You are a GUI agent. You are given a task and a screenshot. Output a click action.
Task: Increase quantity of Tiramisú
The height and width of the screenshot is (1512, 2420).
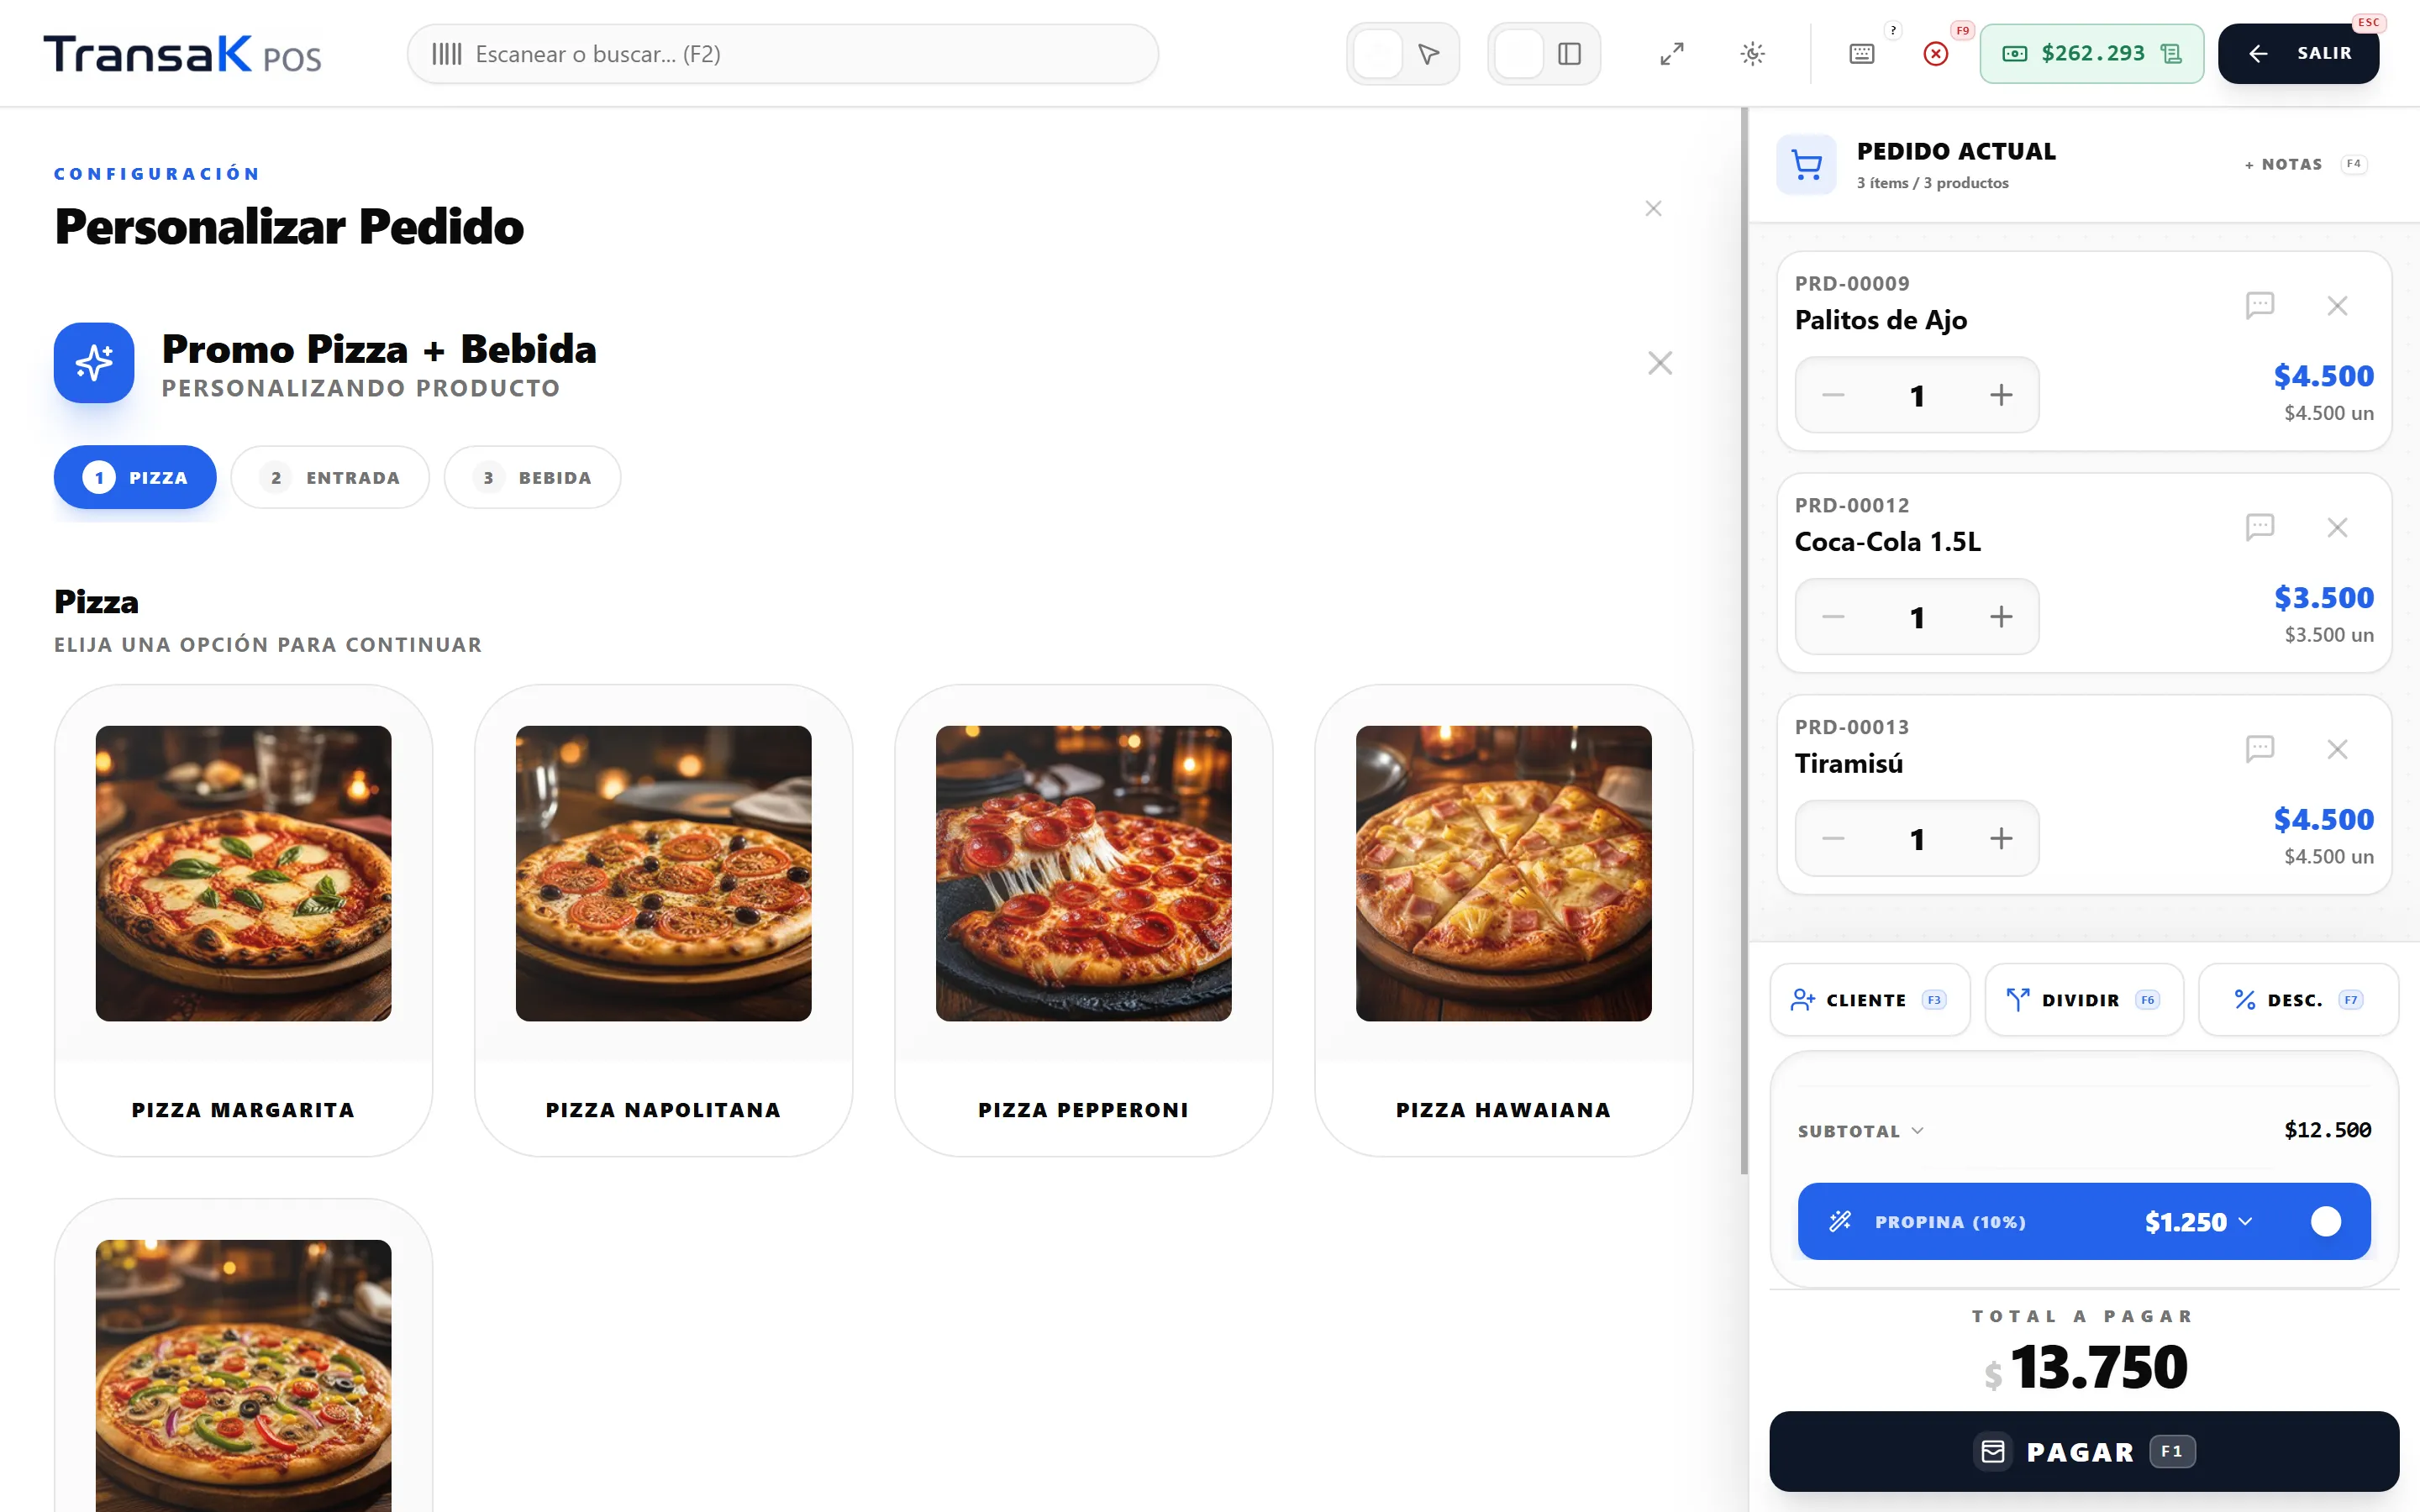click(2001, 839)
